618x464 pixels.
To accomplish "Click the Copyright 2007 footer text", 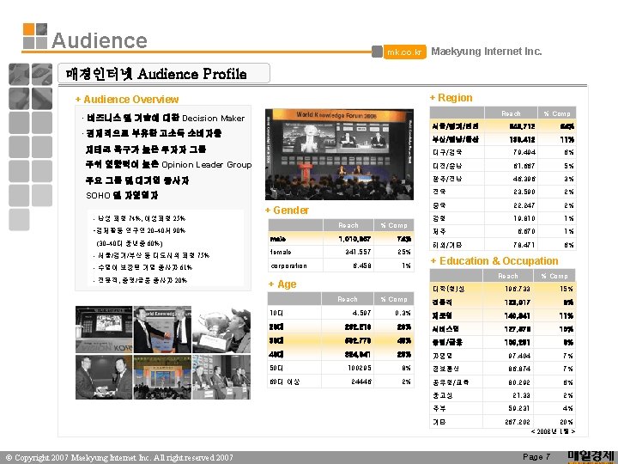I will pyautogui.click(x=119, y=458).
